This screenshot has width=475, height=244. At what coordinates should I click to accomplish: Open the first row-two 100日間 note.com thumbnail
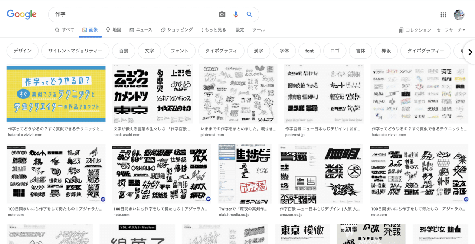pos(56,174)
